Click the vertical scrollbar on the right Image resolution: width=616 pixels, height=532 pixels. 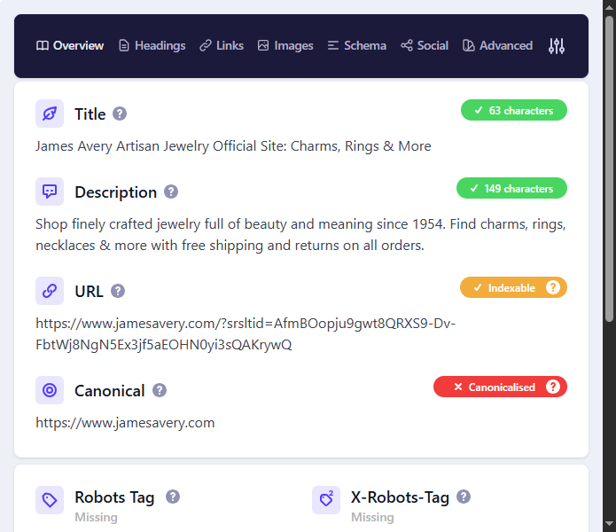pyautogui.click(x=609, y=168)
